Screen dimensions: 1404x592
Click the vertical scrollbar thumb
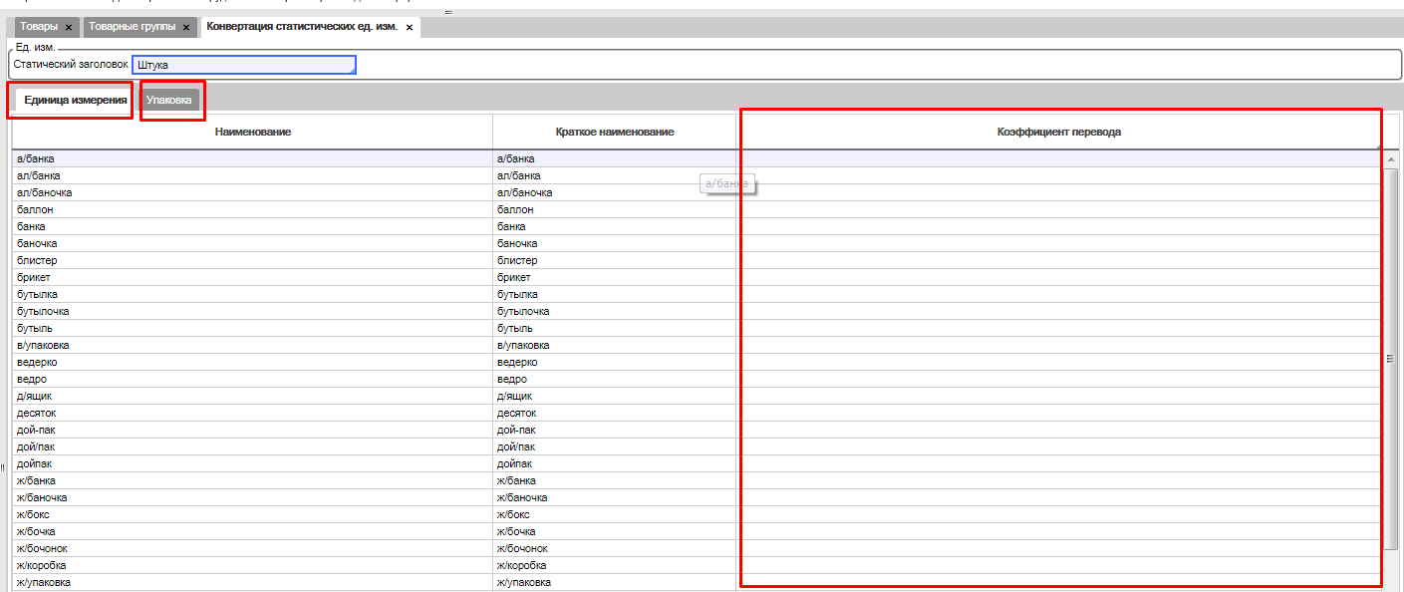coord(1391,359)
